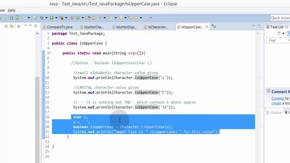This screenshot has height=163, width=290.
Task: Click the Debug bug icon in the toolbar
Action: tap(42, 18)
